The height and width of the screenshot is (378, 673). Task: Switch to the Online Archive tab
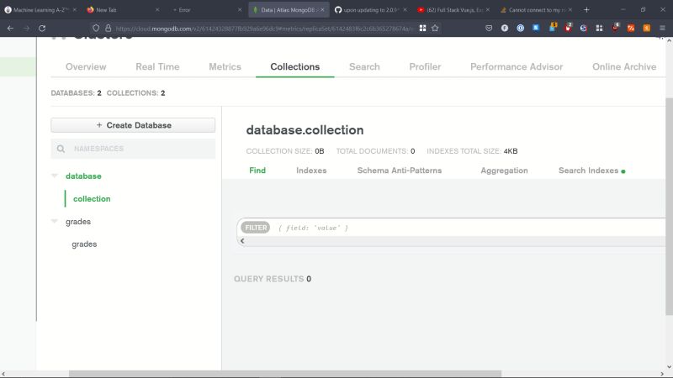624,67
